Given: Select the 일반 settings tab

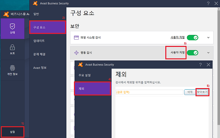Looking at the screenshot, I should [x=48, y=14].
